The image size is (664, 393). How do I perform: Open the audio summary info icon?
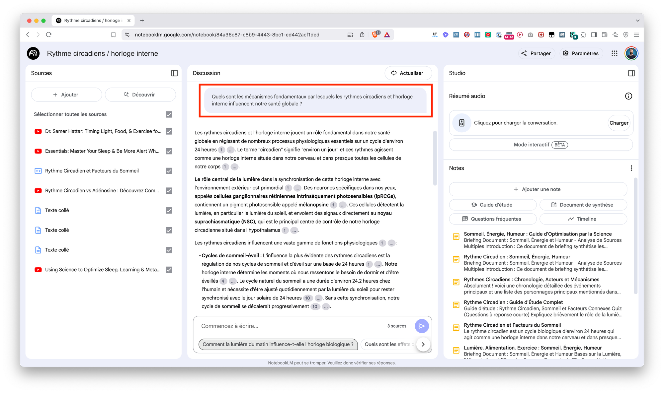pos(628,96)
